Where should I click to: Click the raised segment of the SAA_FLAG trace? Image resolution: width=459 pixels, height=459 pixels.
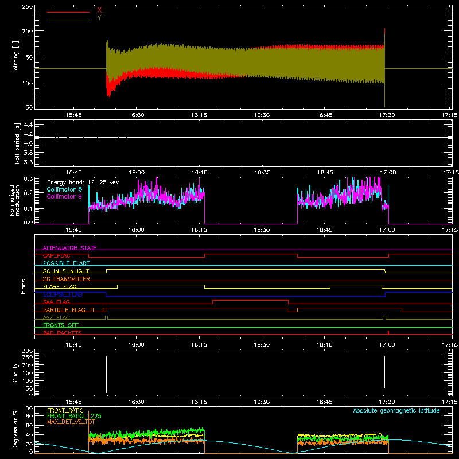(251, 300)
